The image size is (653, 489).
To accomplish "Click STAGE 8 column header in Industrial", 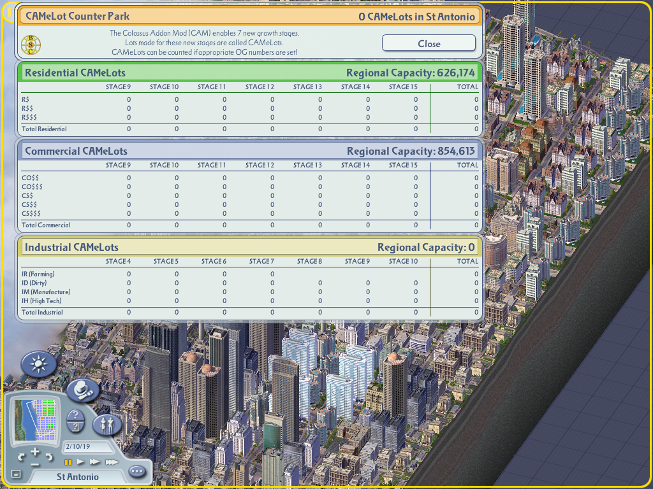I will 309,262.
